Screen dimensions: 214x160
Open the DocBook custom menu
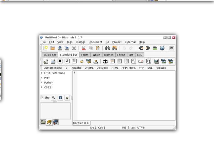coord(102,68)
